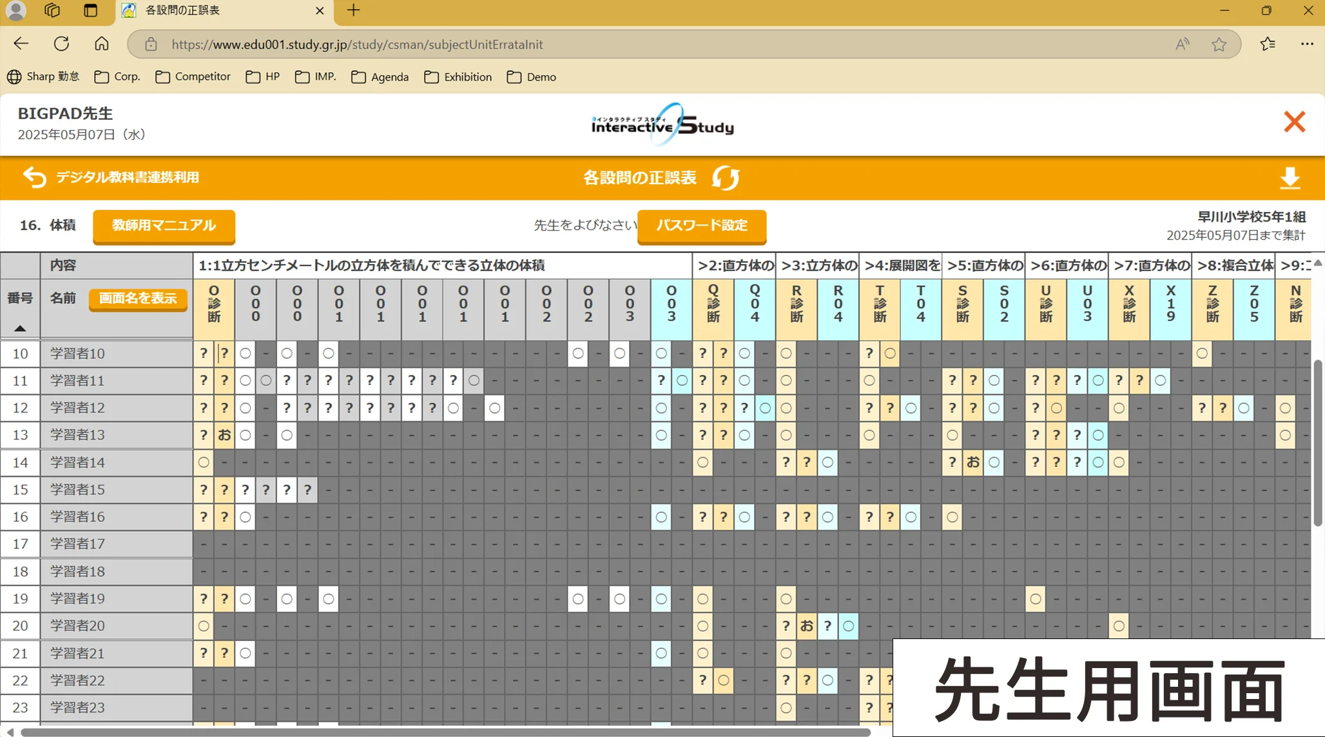
Task: Click the download arrow icon
Action: coord(1290,178)
